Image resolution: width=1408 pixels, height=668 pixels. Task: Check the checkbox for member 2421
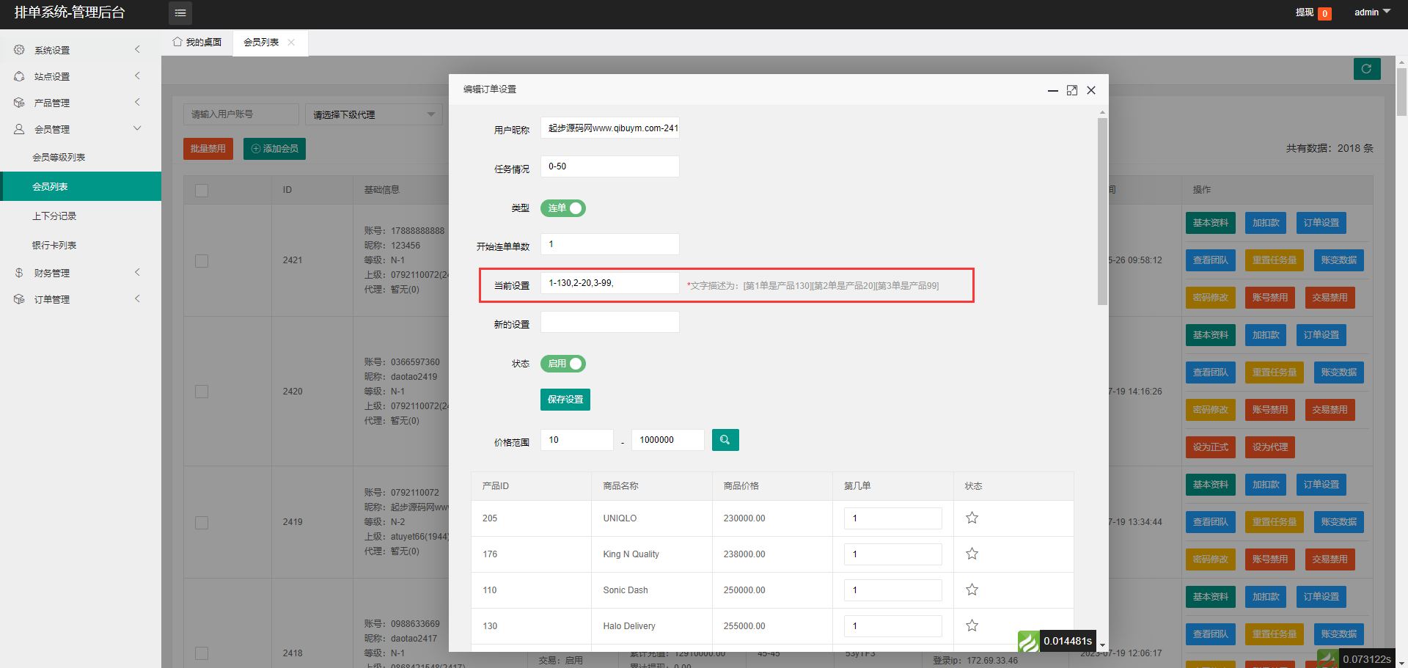coord(202,261)
